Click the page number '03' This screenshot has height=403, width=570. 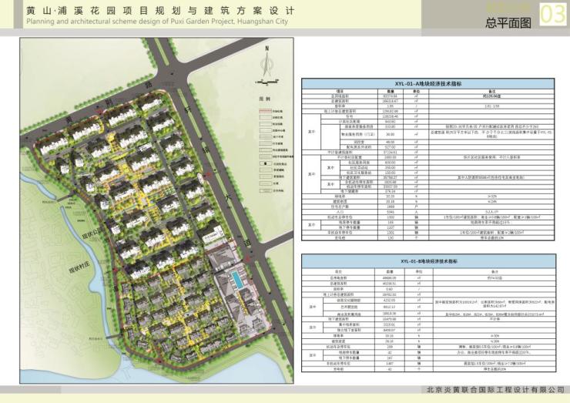(552, 14)
